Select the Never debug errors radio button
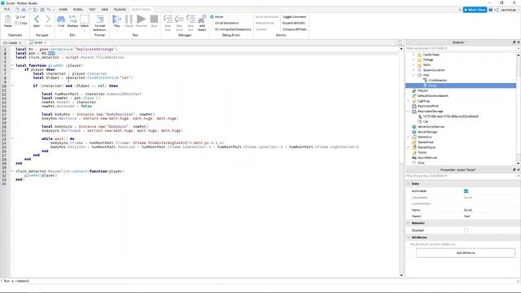 pos(212,17)
